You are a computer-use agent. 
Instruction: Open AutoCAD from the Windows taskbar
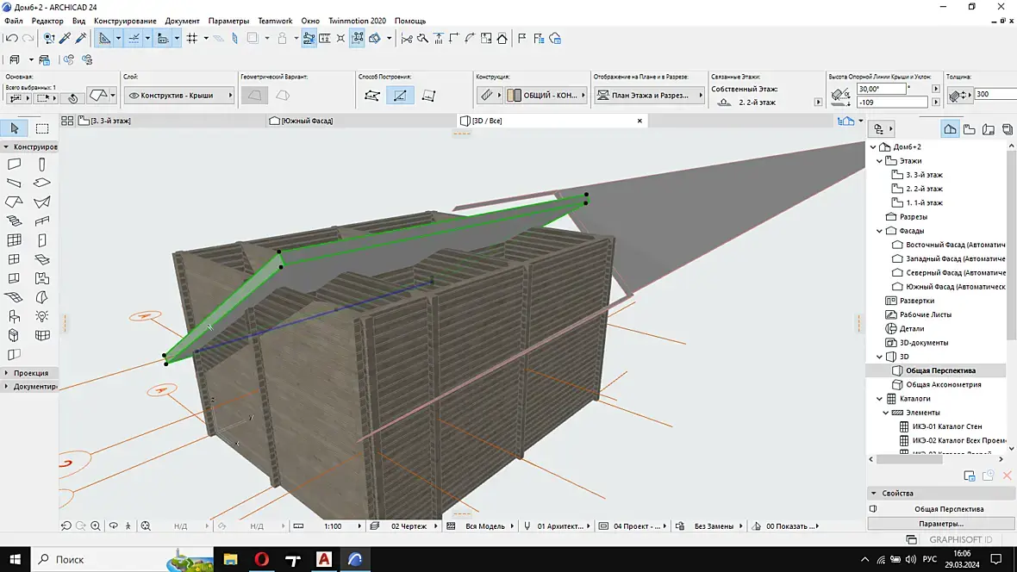[x=324, y=560]
